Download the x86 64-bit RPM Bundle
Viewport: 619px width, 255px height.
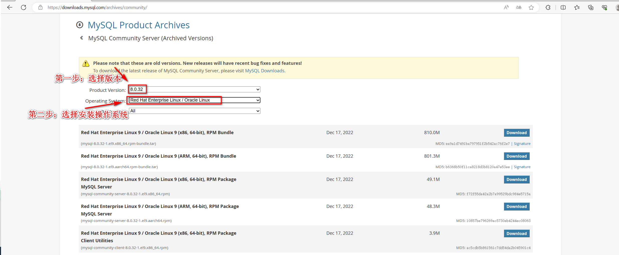coord(517,133)
